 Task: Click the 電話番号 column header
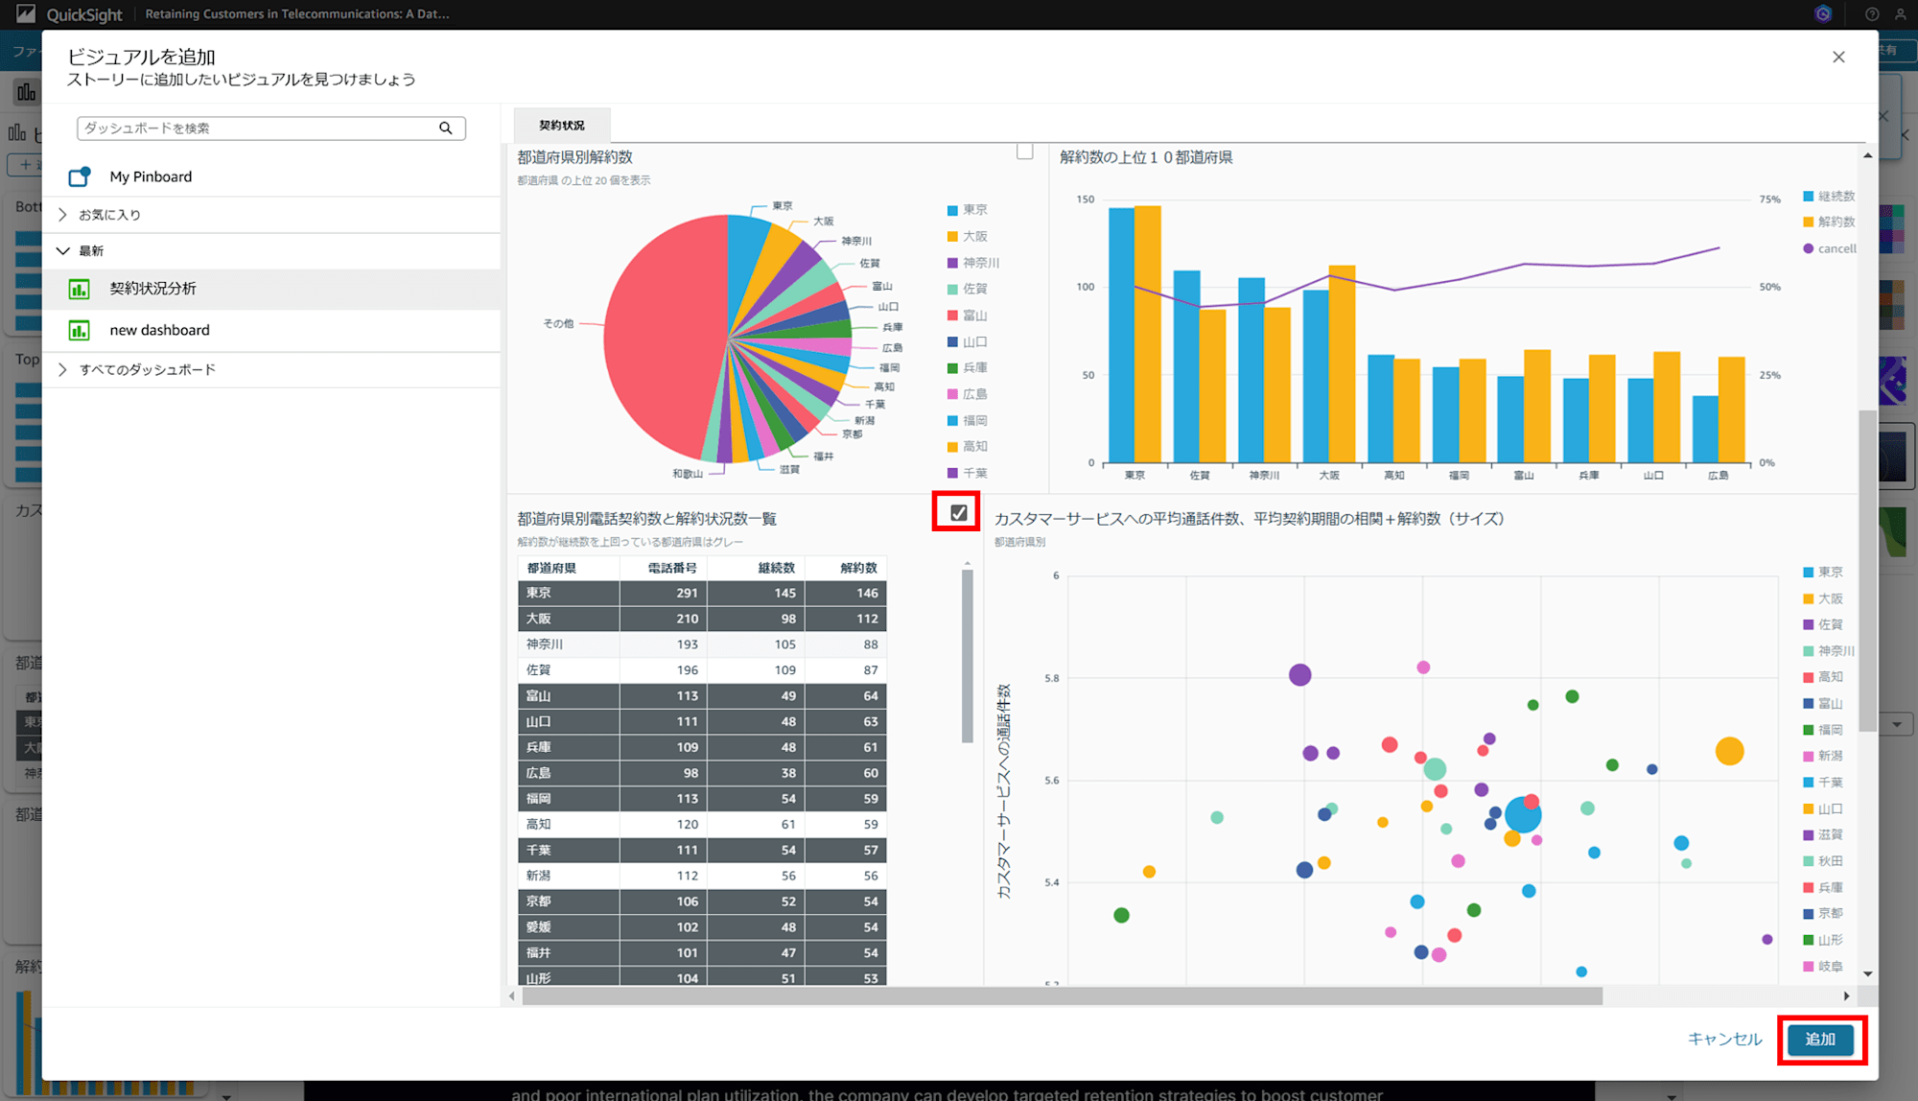pyautogui.click(x=664, y=569)
